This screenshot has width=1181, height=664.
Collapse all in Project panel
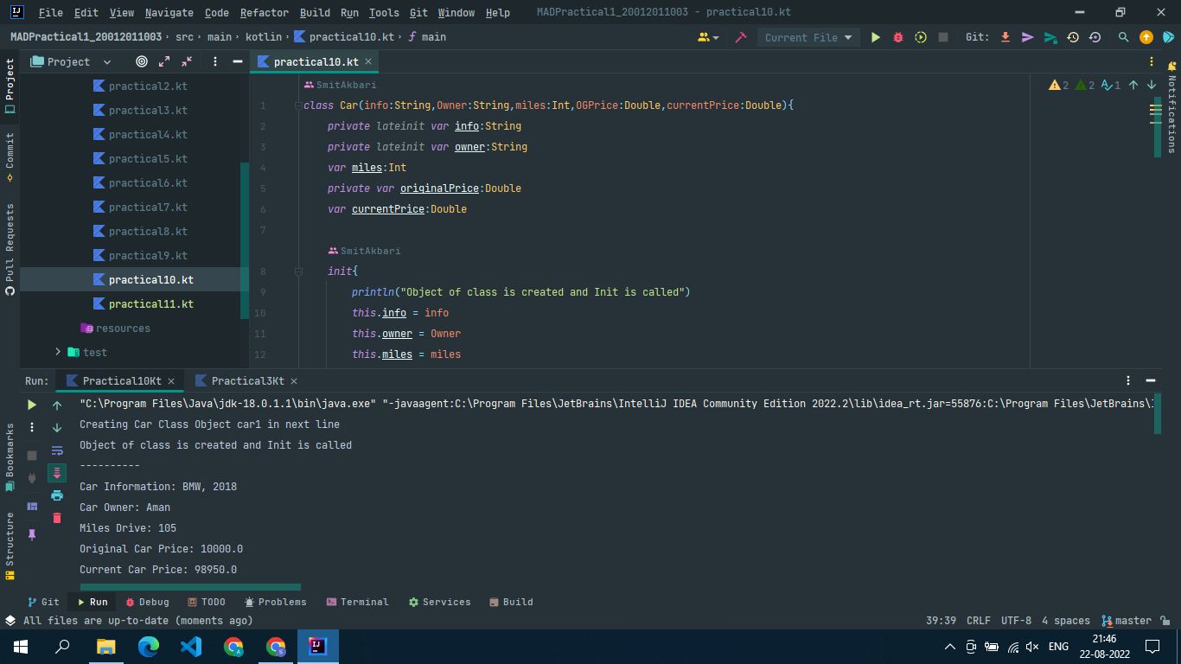pyautogui.click(x=187, y=61)
